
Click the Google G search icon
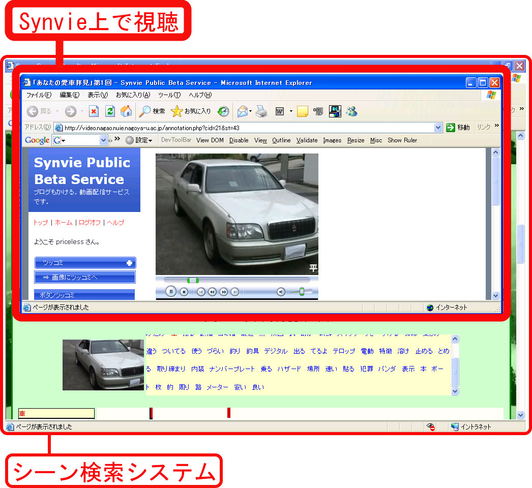point(57,140)
